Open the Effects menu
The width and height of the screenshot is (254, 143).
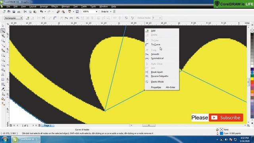pos(55,6)
